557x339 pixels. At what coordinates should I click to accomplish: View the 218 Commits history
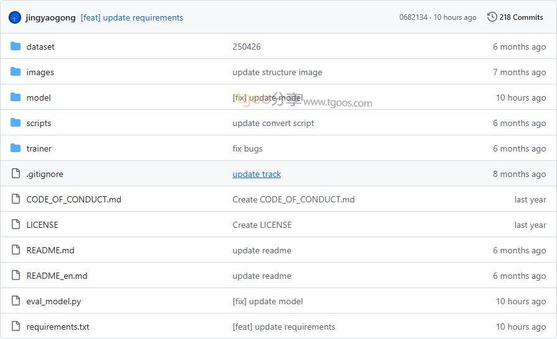click(521, 17)
